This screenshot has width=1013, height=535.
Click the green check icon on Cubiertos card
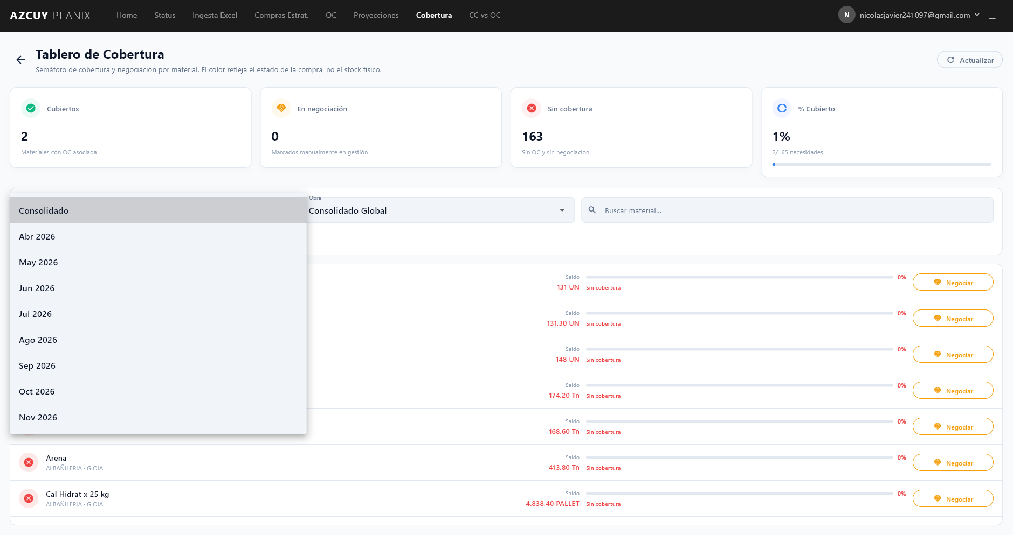coord(31,108)
